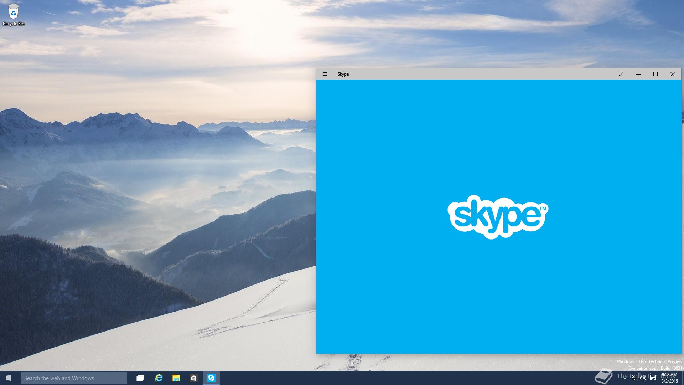Open the Skype hamburger menu

[325, 74]
